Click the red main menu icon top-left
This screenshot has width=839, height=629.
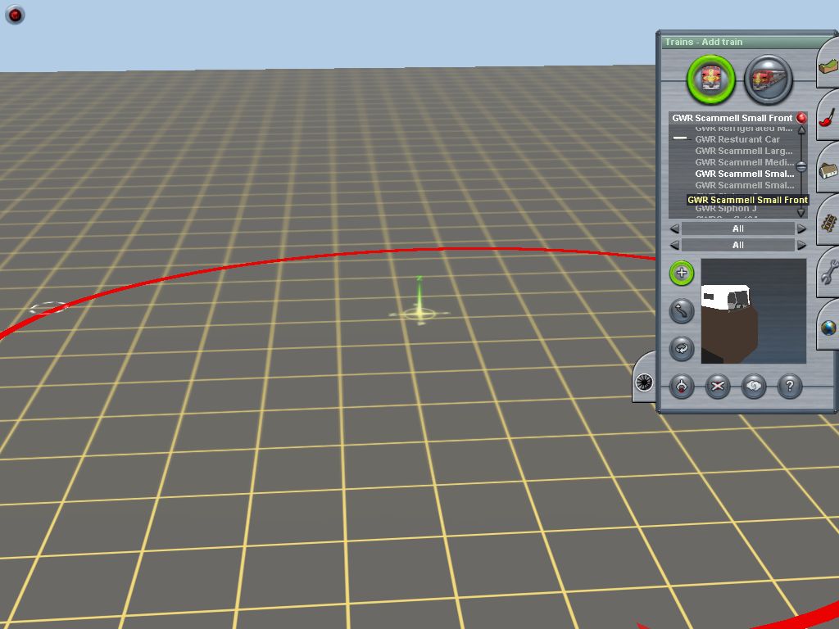(15, 15)
